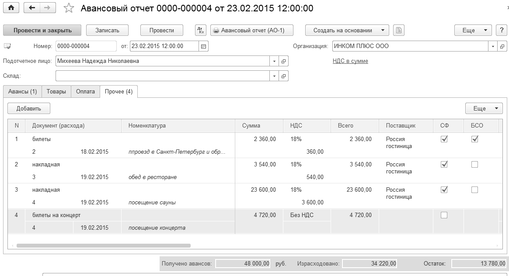Screen dimensions: 509x276
Task: Click the document status icon left of Номер
Action: [7, 46]
